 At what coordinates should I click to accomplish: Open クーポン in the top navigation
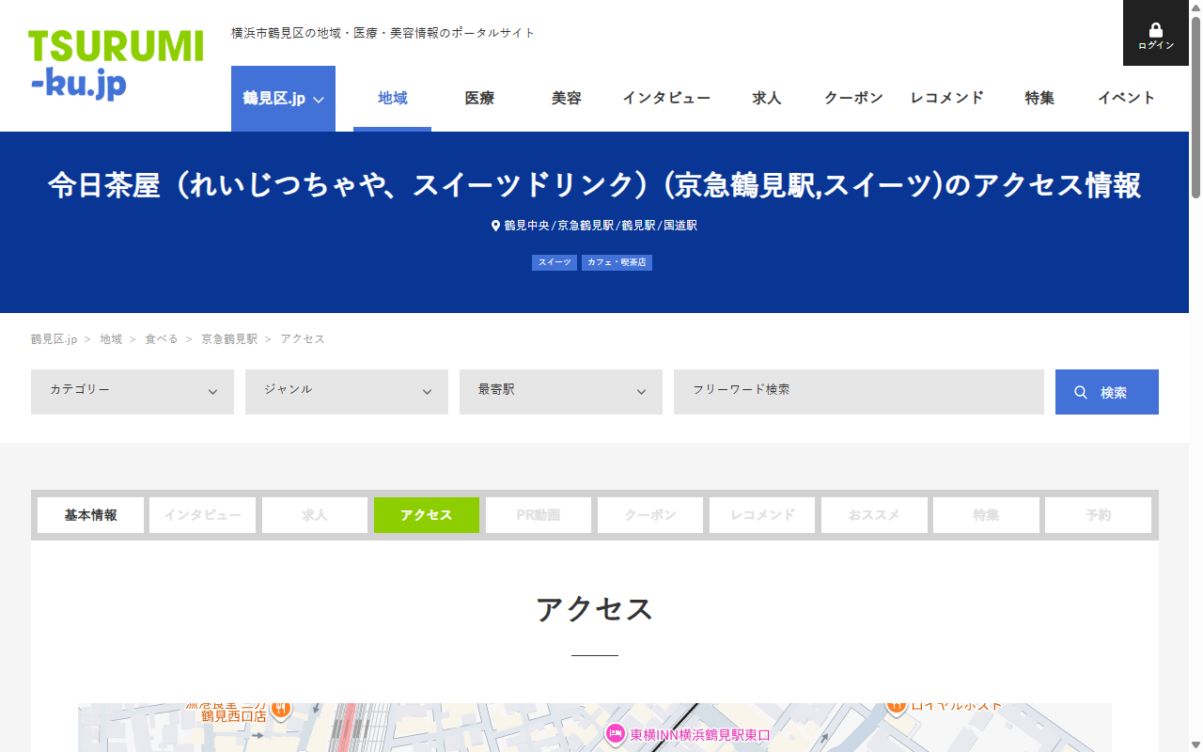click(853, 98)
